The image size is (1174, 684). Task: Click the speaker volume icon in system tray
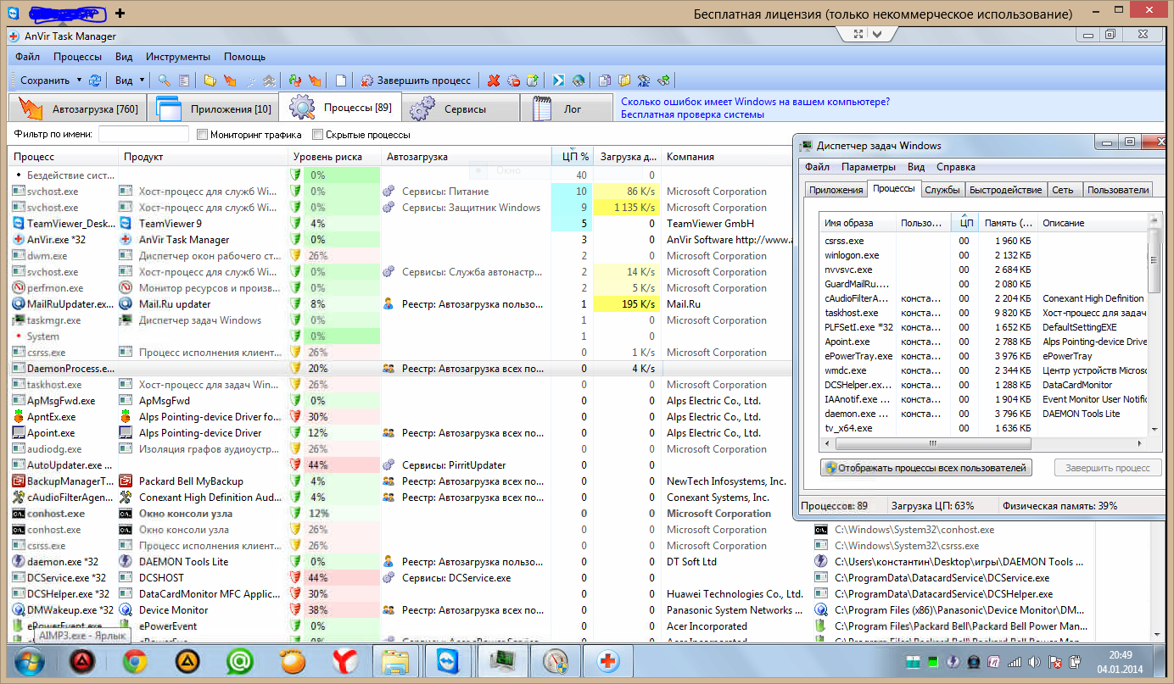[x=1034, y=661]
